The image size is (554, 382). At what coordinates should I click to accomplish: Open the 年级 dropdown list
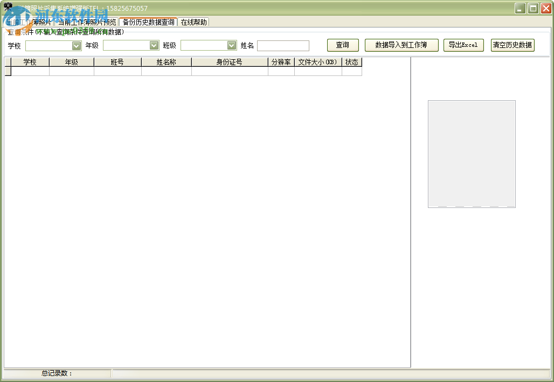coord(155,45)
